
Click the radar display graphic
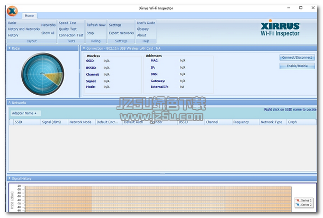pyautogui.click(x=43, y=74)
